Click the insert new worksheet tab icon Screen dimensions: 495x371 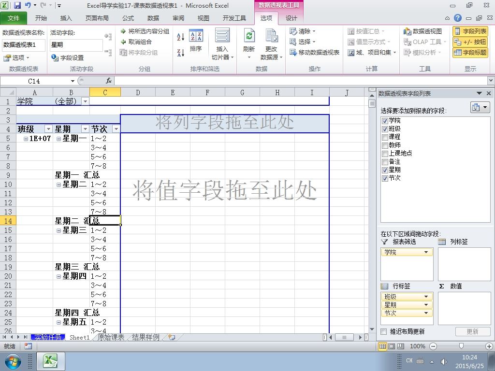172,337
